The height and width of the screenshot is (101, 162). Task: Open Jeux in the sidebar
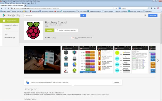coord(6,35)
